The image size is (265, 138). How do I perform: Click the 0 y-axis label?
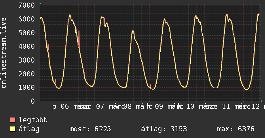(32, 101)
